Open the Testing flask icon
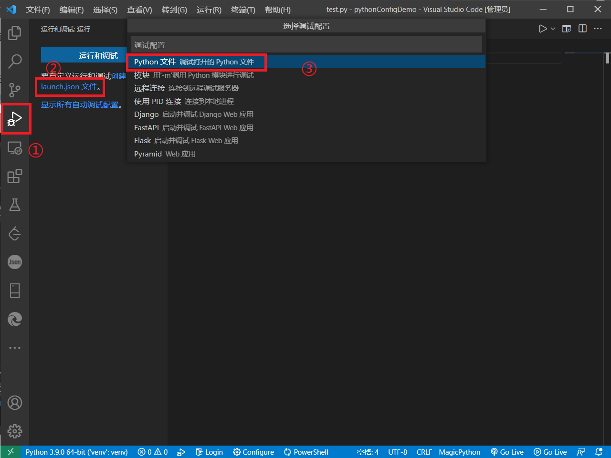Screen dimensions: 611x458 pyautogui.click(x=15, y=205)
